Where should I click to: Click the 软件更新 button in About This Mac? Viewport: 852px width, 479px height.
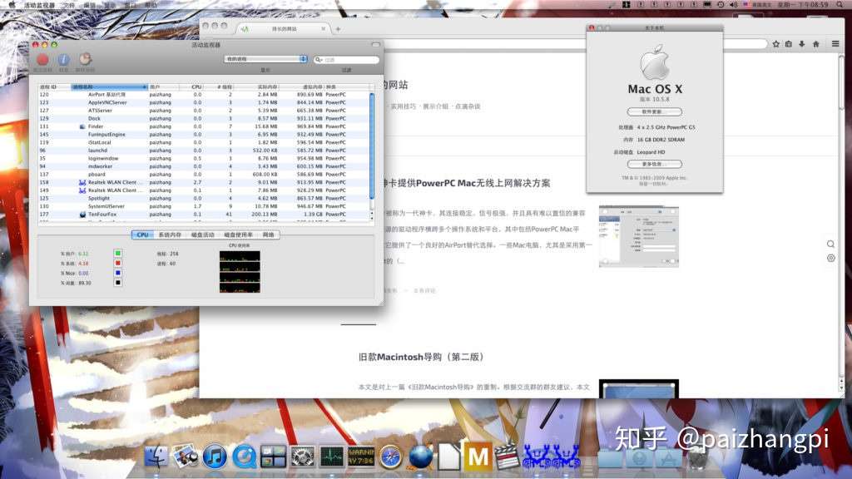655,111
